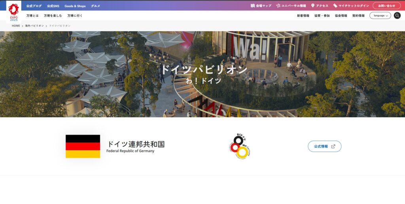Click the EXPO 2025 logo
405x204 pixels.
coord(14,12)
